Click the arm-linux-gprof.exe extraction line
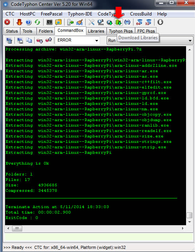Image resolution: width=195 pixels, height=252 pixels. click(x=86, y=93)
